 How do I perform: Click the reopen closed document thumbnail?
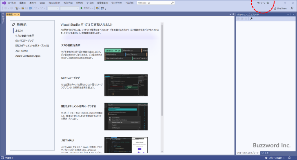point(126,117)
